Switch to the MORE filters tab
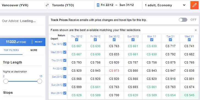Viewport: 200px width, 100px height. [34, 50]
